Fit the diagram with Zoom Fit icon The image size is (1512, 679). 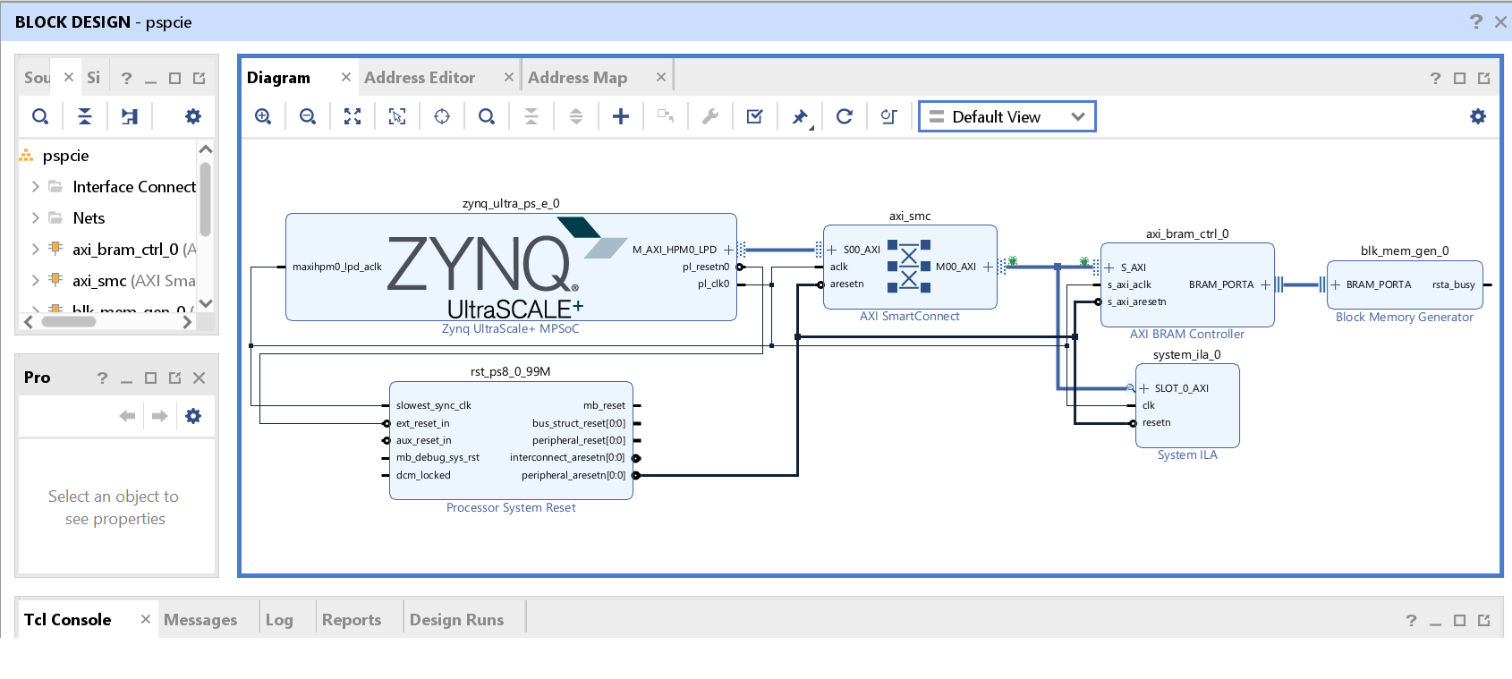click(x=353, y=116)
